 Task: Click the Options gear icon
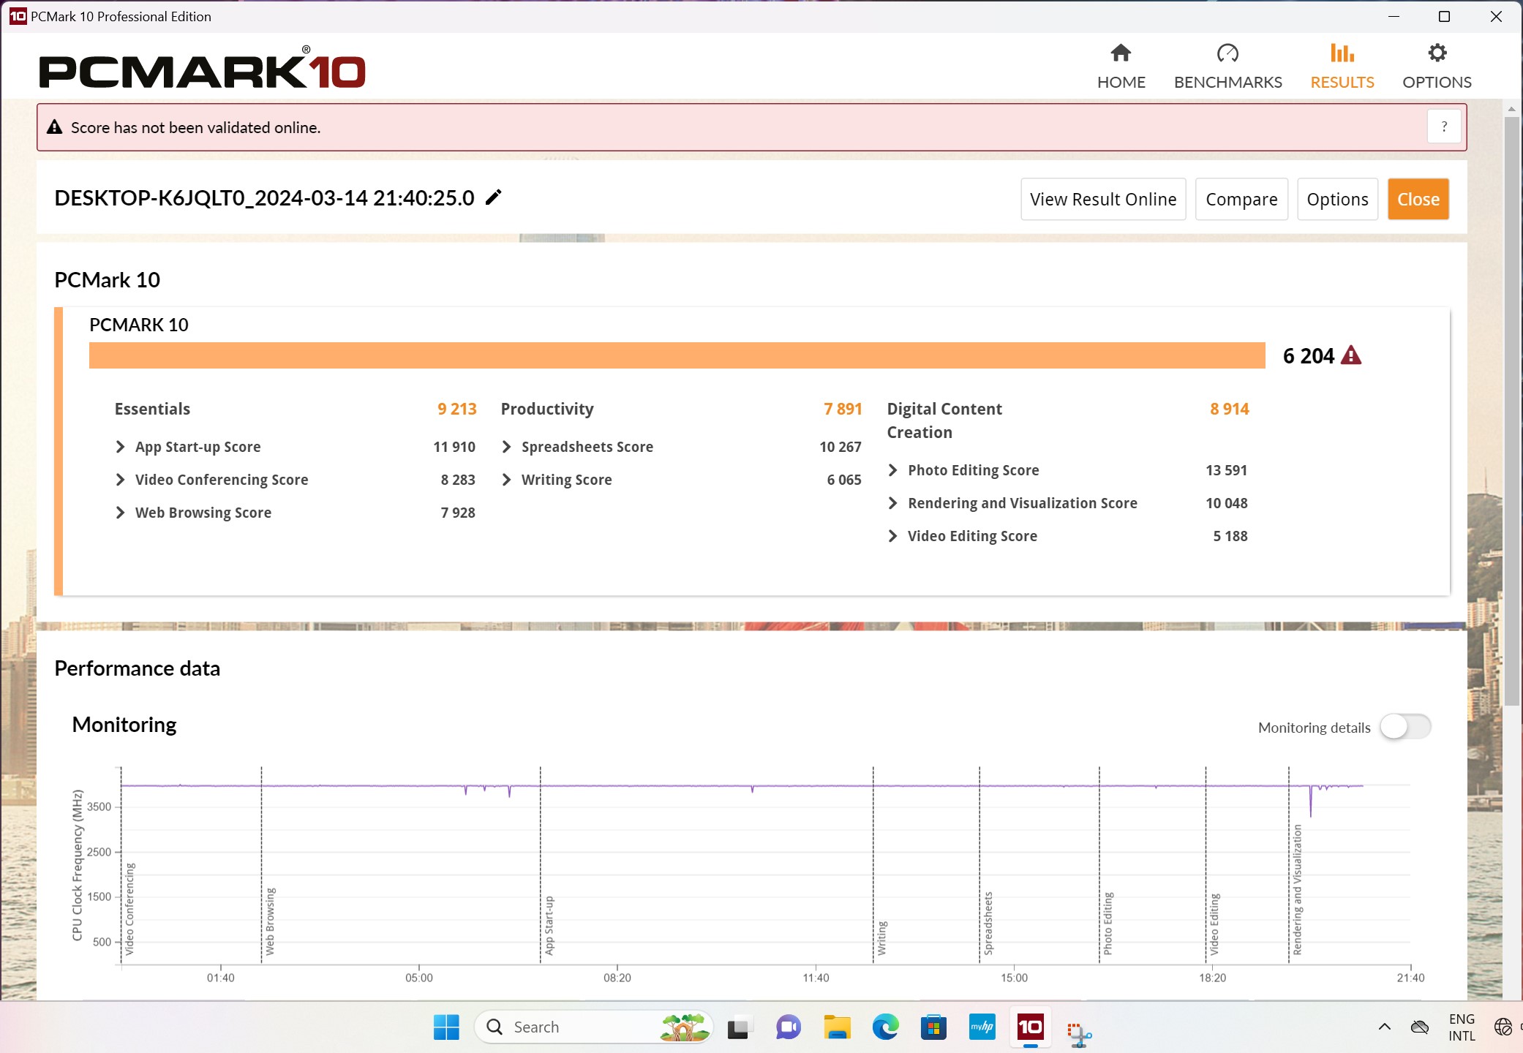tap(1437, 53)
